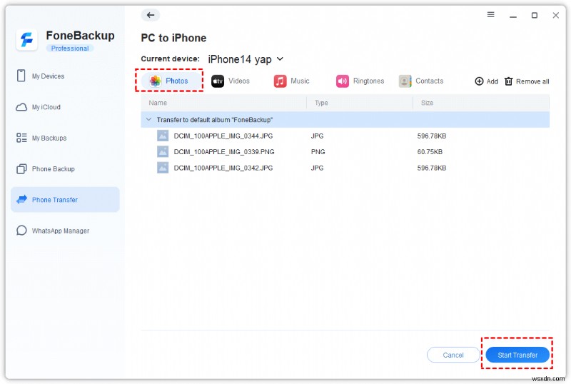Click thumbnail icon of IMG_0344.JPG
This screenshot has height=384, width=571.
click(x=163, y=136)
